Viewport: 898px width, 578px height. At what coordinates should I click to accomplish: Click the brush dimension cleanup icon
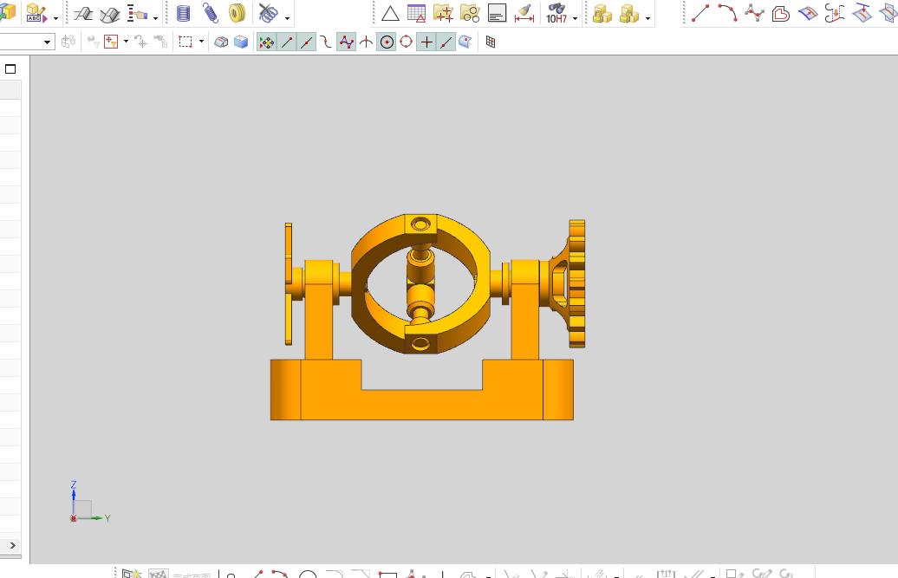click(524, 13)
